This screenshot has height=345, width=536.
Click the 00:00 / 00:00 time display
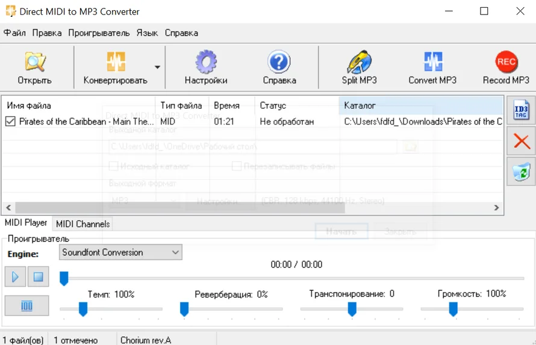296,264
